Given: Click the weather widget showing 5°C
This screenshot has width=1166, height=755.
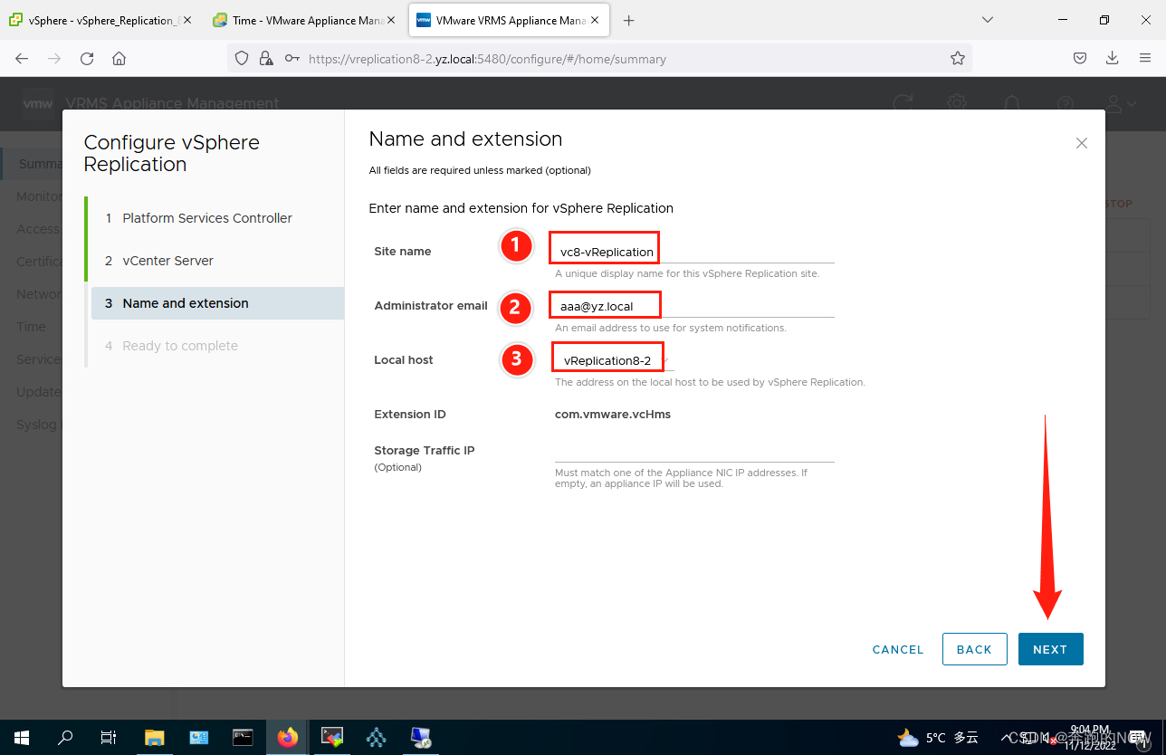Looking at the screenshot, I should click(x=938, y=737).
